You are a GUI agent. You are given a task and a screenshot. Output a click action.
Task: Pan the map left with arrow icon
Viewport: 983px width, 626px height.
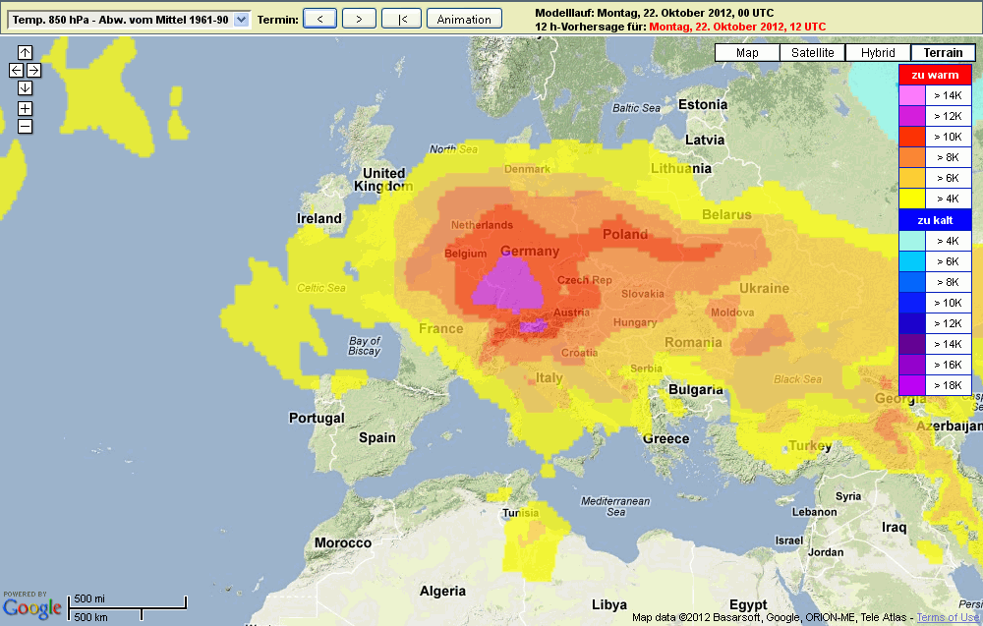pos(17,70)
